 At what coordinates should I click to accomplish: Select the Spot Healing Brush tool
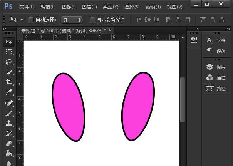click(x=9, y=103)
